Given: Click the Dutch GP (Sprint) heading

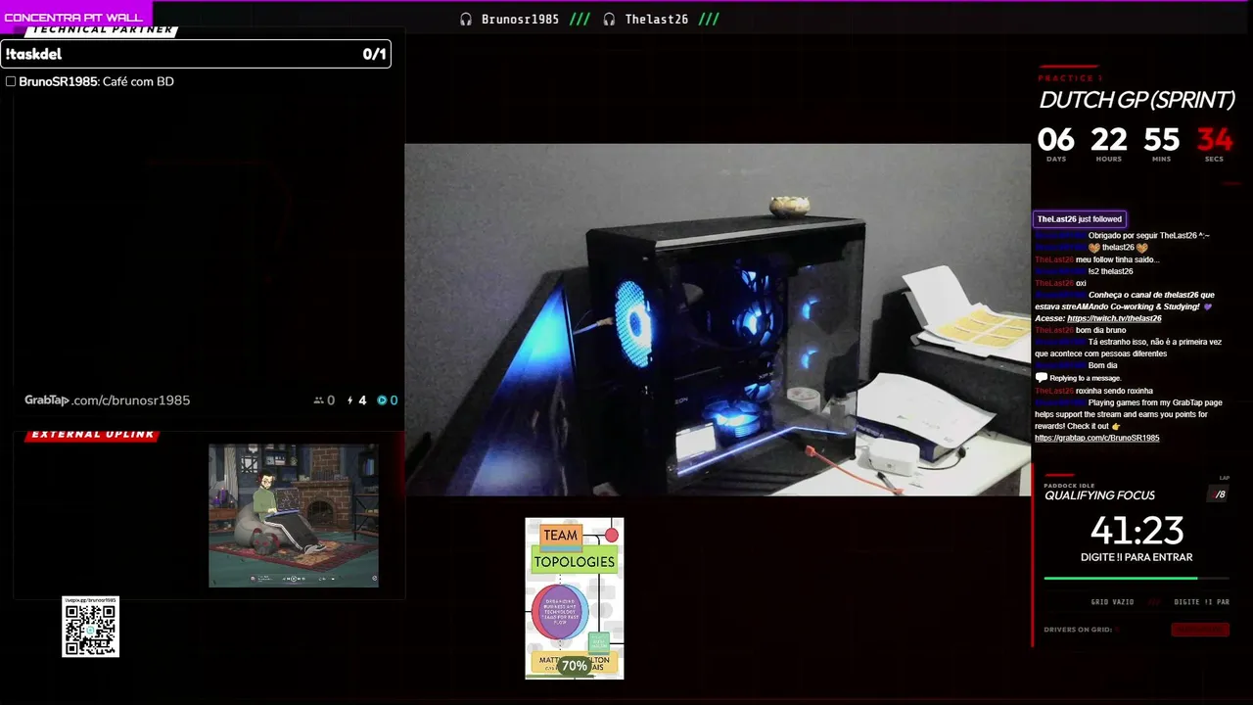Looking at the screenshot, I should click(x=1137, y=100).
